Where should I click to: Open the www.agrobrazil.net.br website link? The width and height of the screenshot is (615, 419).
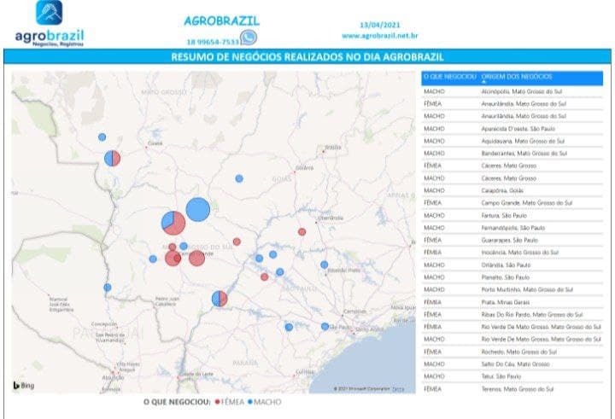[379, 36]
